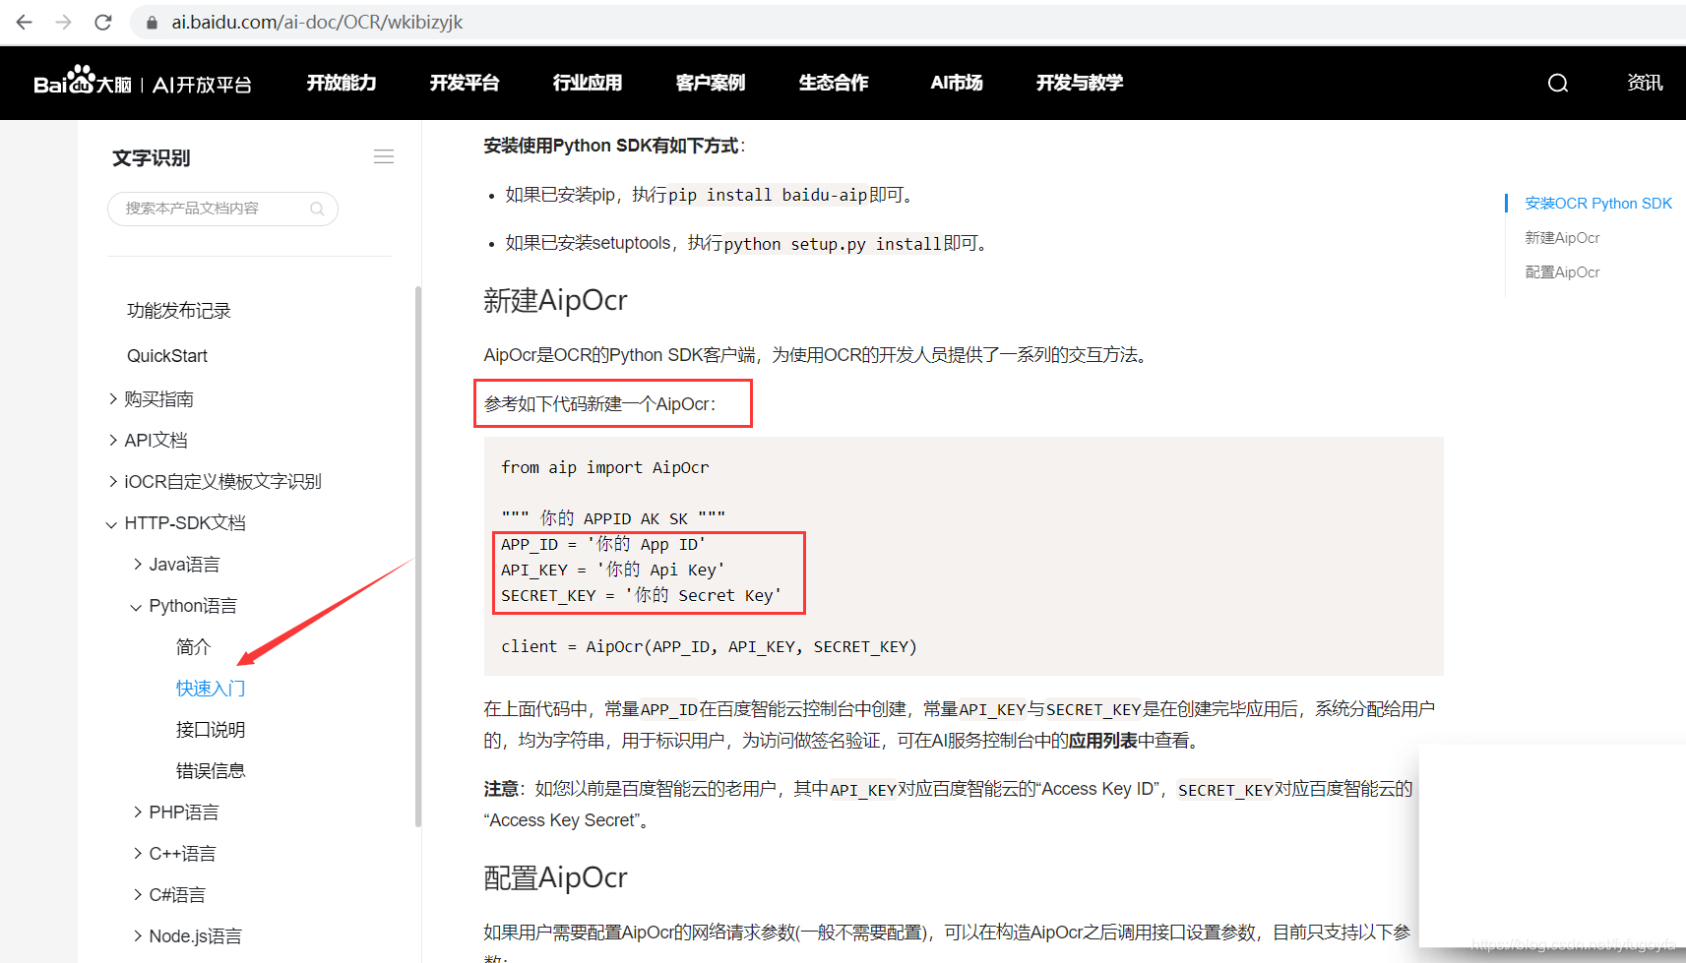The height and width of the screenshot is (963, 1686).
Task: Open the AI市场 navigation menu
Action: point(956,84)
